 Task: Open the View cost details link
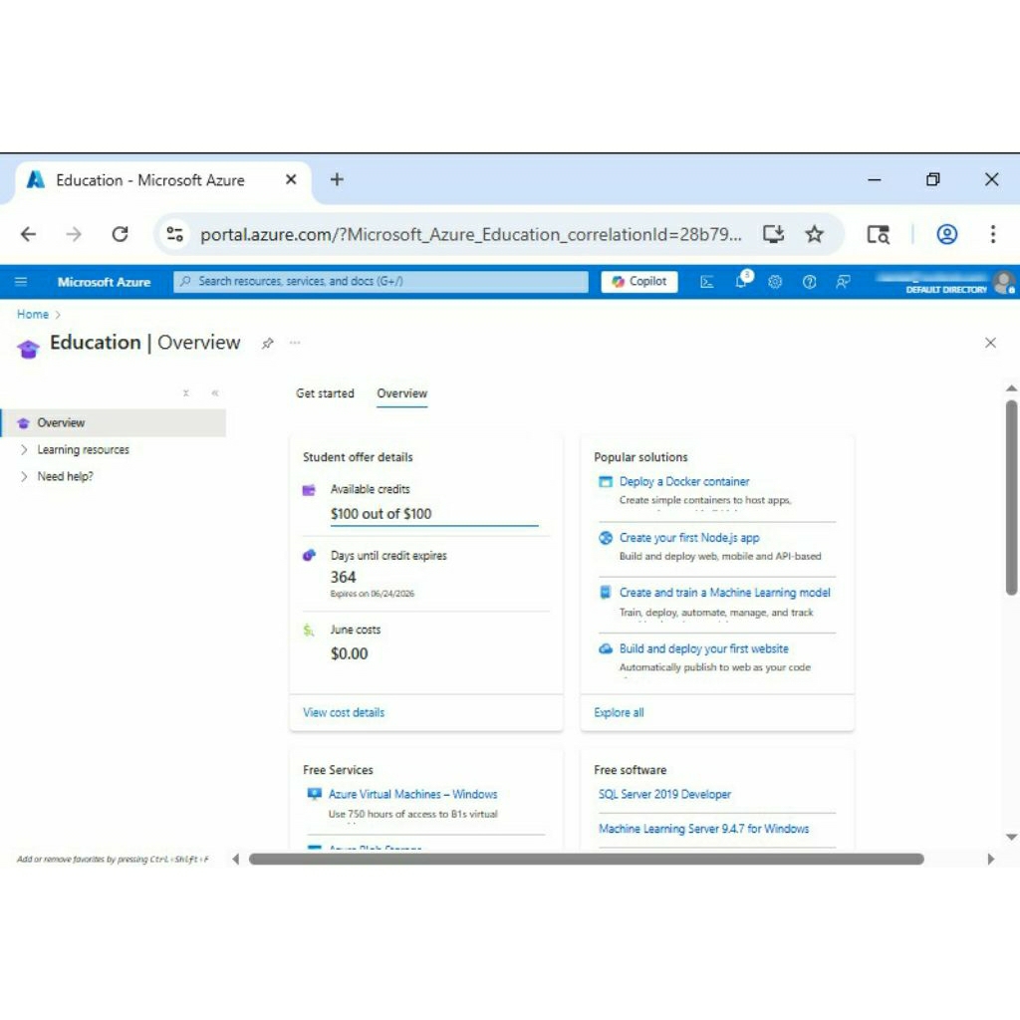[x=343, y=712]
